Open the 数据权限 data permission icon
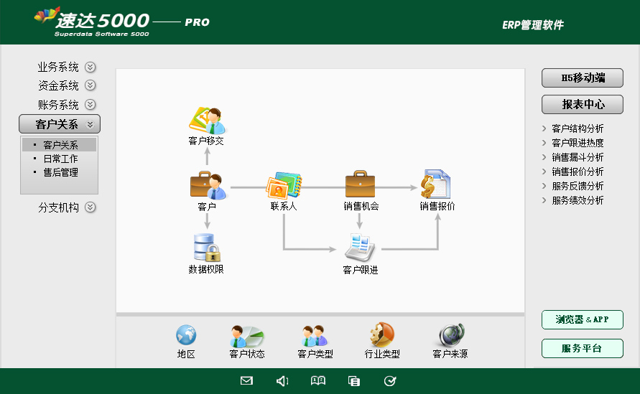 click(x=207, y=248)
